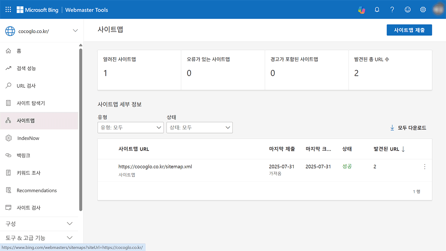Click the green 성공 status text

click(347, 167)
